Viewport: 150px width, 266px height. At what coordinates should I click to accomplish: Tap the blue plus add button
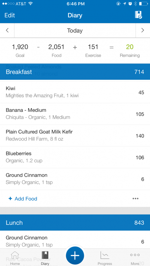(x=75, y=256)
